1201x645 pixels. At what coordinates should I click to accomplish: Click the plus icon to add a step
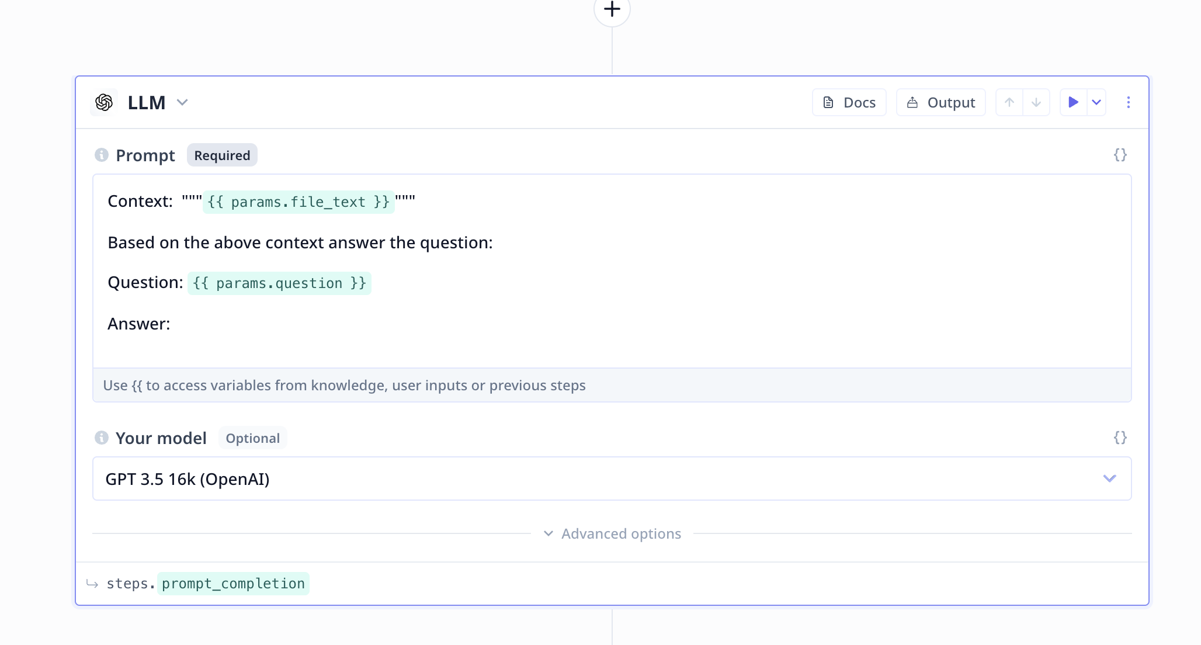[x=612, y=9]
